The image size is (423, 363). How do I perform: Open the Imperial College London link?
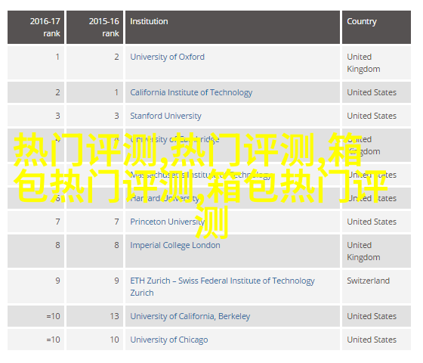coord(175,245)
